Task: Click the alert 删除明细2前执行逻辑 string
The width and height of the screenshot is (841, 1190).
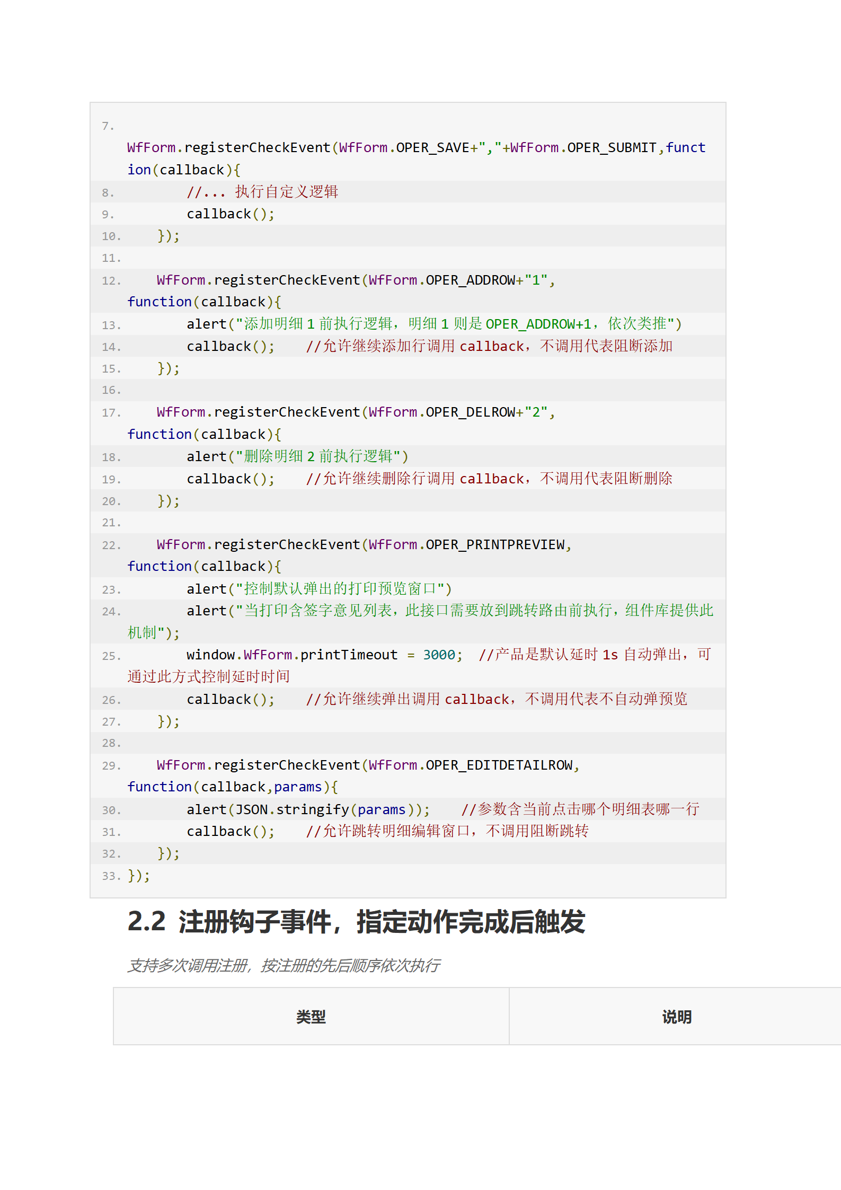Action: 322,456
